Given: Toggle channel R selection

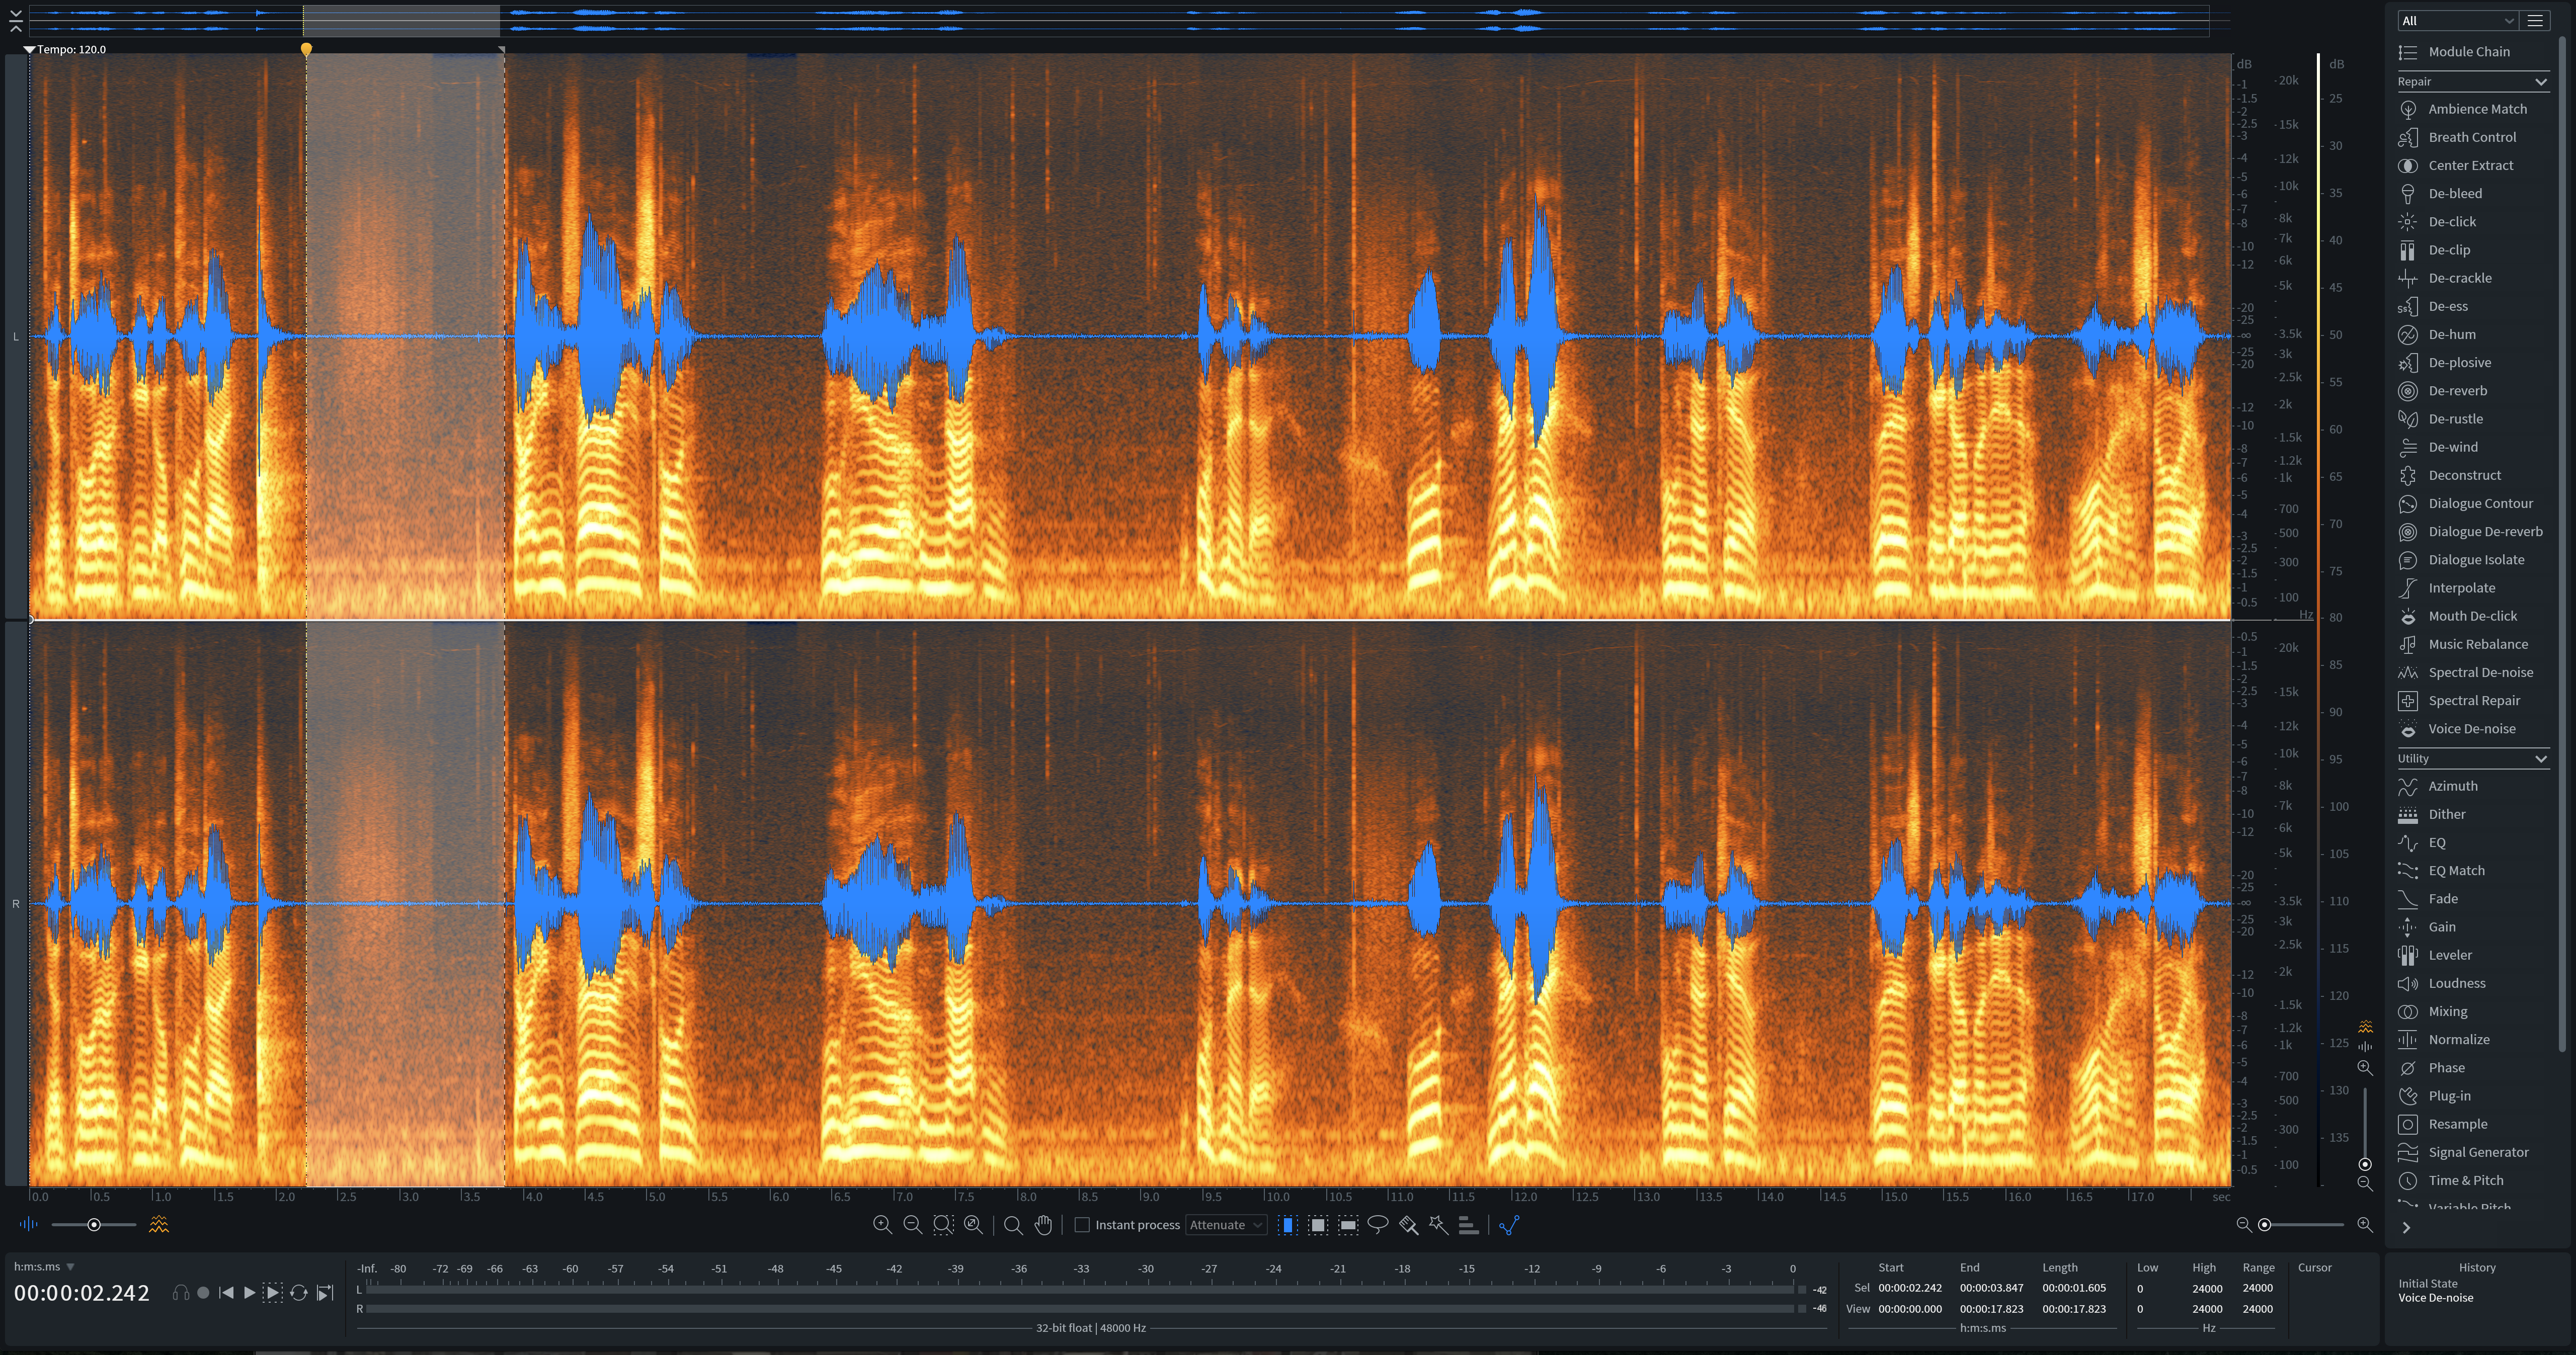Looking at the screenshot, I should tap(15, 903).
